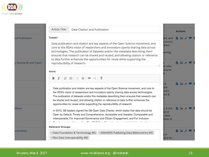Insert a bulleted list in Intro editor

(71, 78)
